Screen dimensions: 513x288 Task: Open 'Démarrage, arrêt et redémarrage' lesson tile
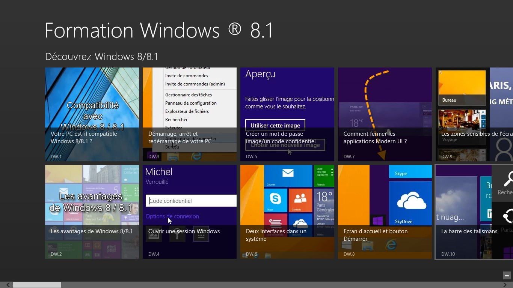coord(190,114)
